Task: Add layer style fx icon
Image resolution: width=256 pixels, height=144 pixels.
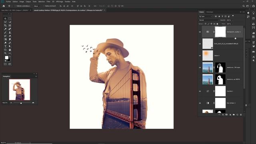Action: [x=223, y=115]
